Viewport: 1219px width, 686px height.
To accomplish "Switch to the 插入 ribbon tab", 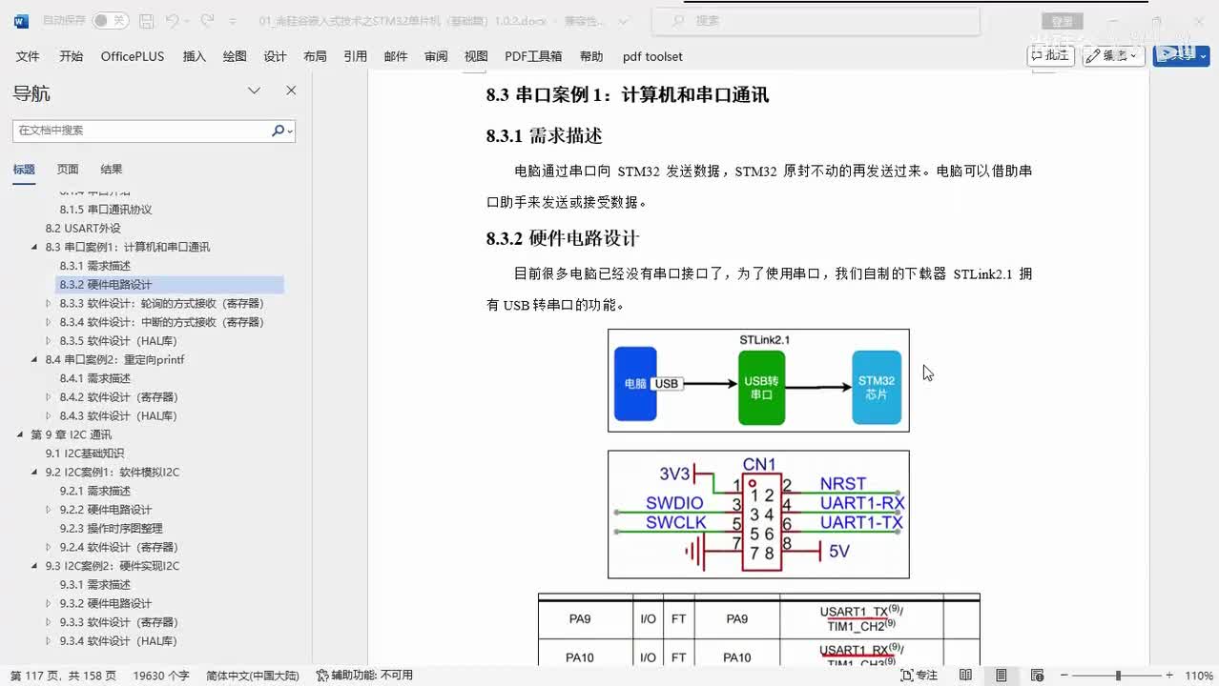I will (194, 56).
